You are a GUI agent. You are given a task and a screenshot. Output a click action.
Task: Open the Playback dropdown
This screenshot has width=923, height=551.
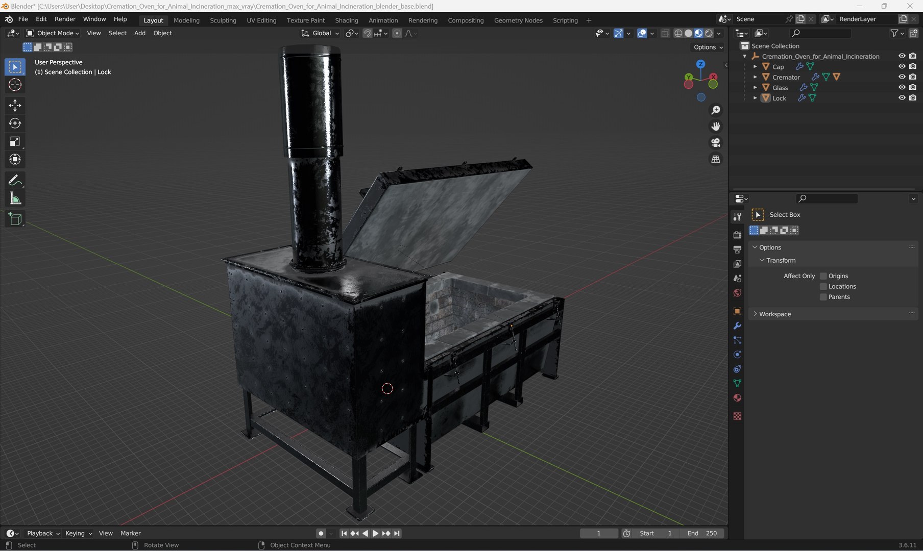[x=43, y=533]
